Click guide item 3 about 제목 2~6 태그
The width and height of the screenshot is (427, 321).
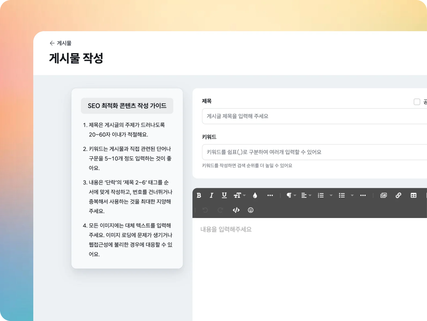click(127, 197)
